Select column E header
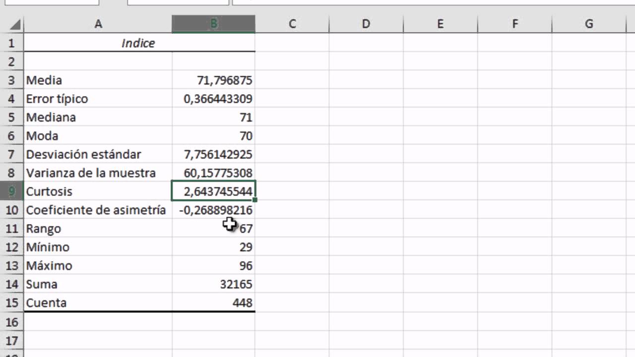Screen dimensions: 635x357 pos(441,24)
